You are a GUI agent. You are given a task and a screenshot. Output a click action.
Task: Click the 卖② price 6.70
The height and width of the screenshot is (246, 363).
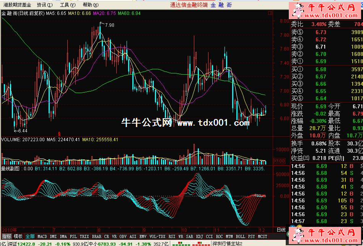click(x=321, y=54)
